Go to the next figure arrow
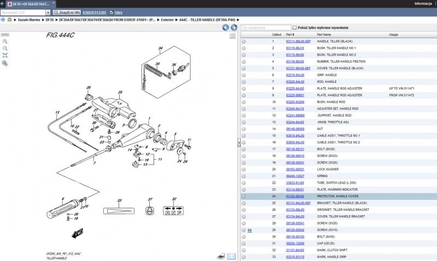The width and height of the screenshot is (437, 261). coord(233,28)
